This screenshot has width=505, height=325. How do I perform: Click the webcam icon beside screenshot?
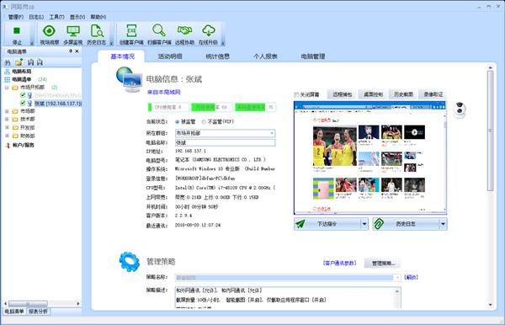(460, 109)
